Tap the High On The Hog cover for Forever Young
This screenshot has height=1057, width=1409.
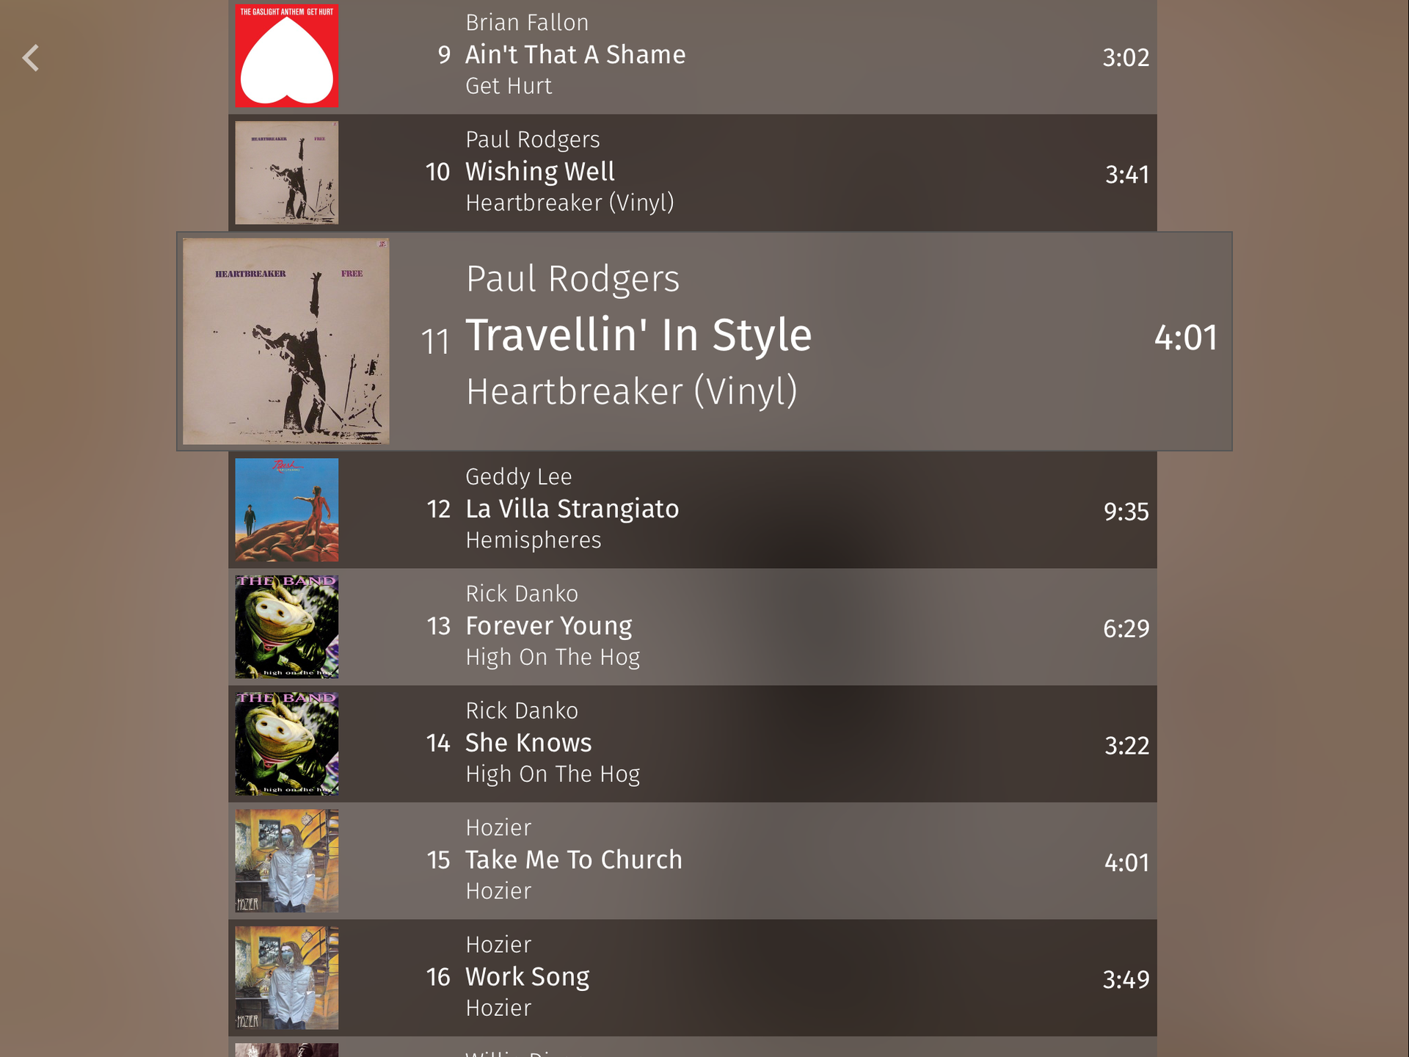click(x=286, y=627)
